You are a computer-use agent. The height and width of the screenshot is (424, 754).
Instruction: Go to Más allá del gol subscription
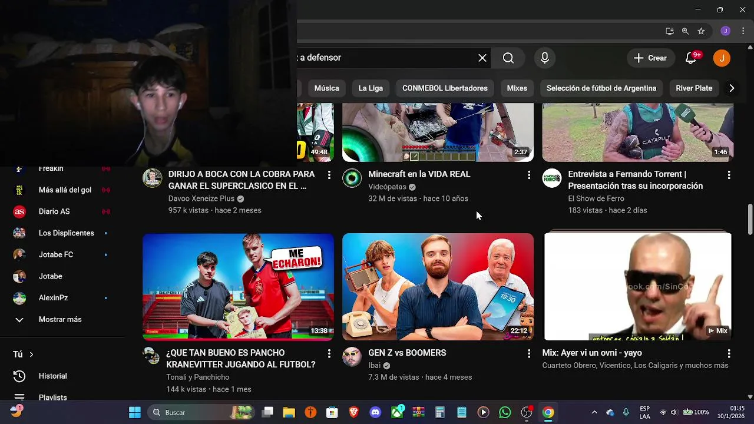[62, 190]
